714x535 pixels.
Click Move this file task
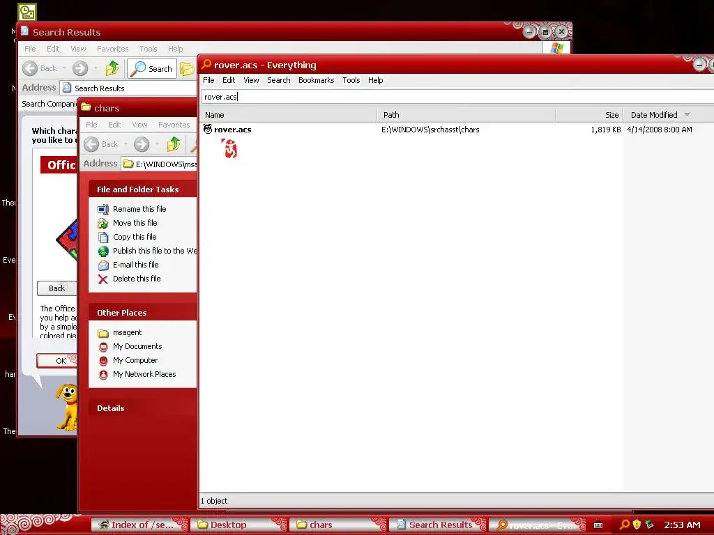[135, 223]
